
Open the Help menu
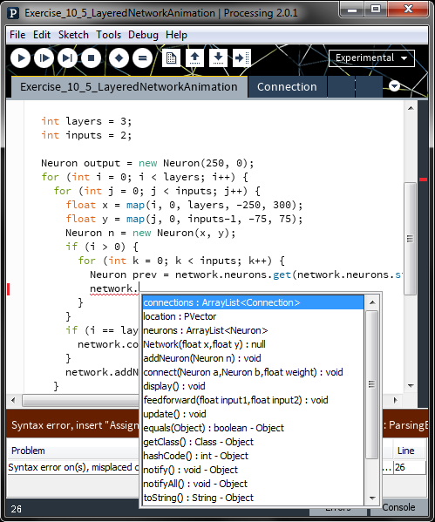pos(177,35)
